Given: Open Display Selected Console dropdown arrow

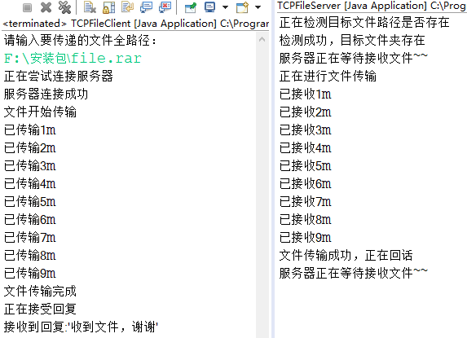Looking at the screenshot, I should (226, 7).
